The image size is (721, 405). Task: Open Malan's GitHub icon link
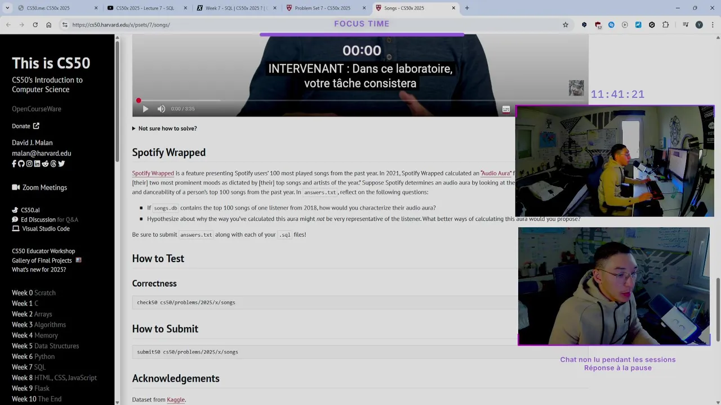pyautogui.click(x=21, y=164)
